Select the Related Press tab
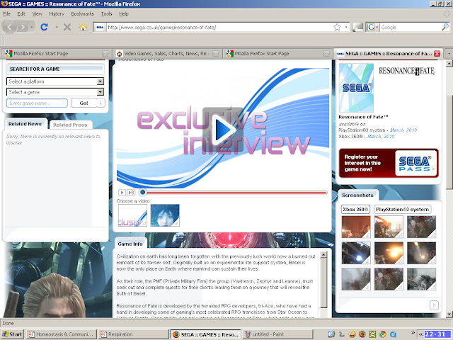The height and width of the screenshot is (340, 453). tap(70, 125)
